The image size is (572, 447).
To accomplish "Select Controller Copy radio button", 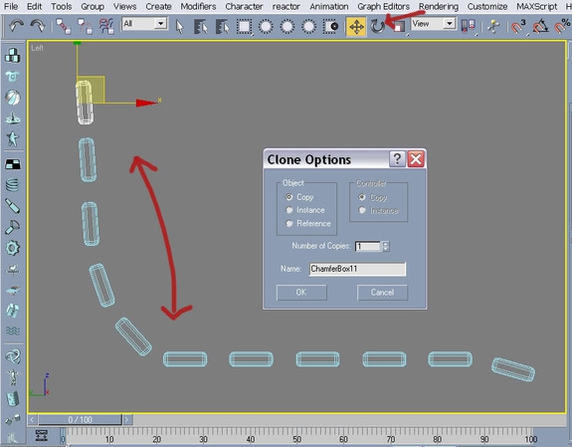I will click(362, 197).
